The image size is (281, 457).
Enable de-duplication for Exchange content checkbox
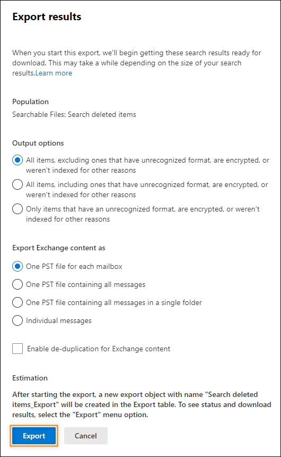(17, 349)
